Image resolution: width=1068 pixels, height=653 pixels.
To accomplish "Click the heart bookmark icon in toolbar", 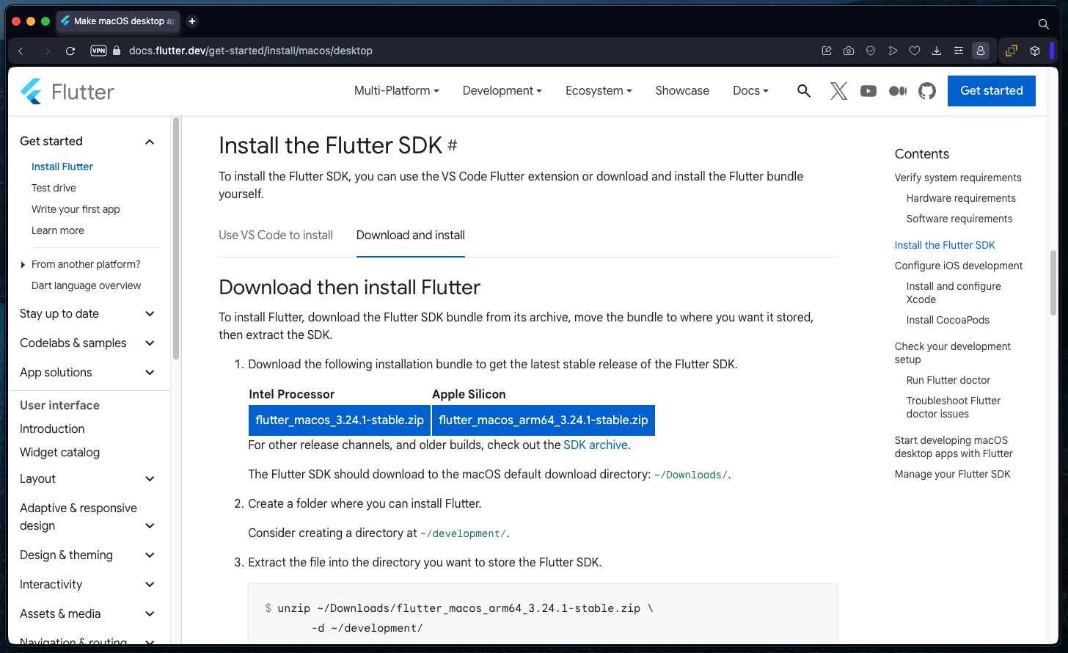I will point(915,51).
